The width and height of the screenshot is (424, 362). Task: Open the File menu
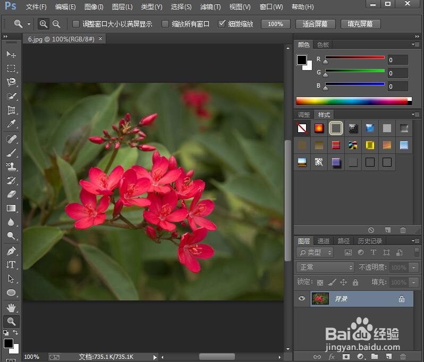(x=36, y=7)
